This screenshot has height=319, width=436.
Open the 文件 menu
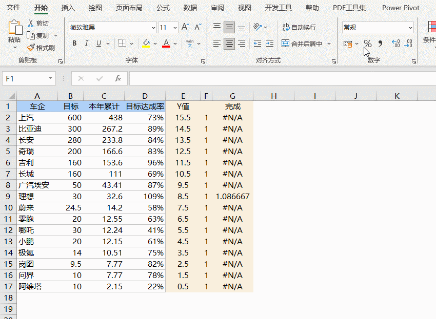click(13, 8)
